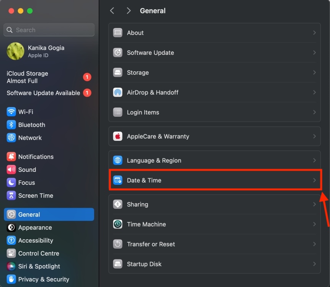
Task: Open the Siri & Spotlight icon
Action: point(11,267)
